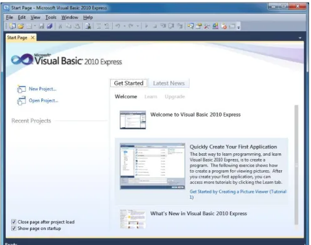The width and height of the screenshot is (311, 245).
Task: Toggle Show page on startup checkbox
Action: pos(14,228)
